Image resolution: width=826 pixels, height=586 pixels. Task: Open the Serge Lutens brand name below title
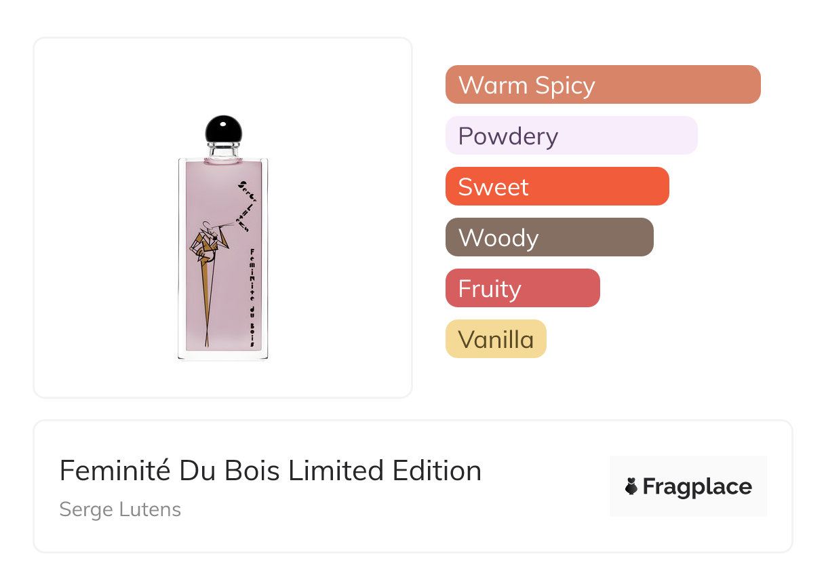tap(120, 509)
